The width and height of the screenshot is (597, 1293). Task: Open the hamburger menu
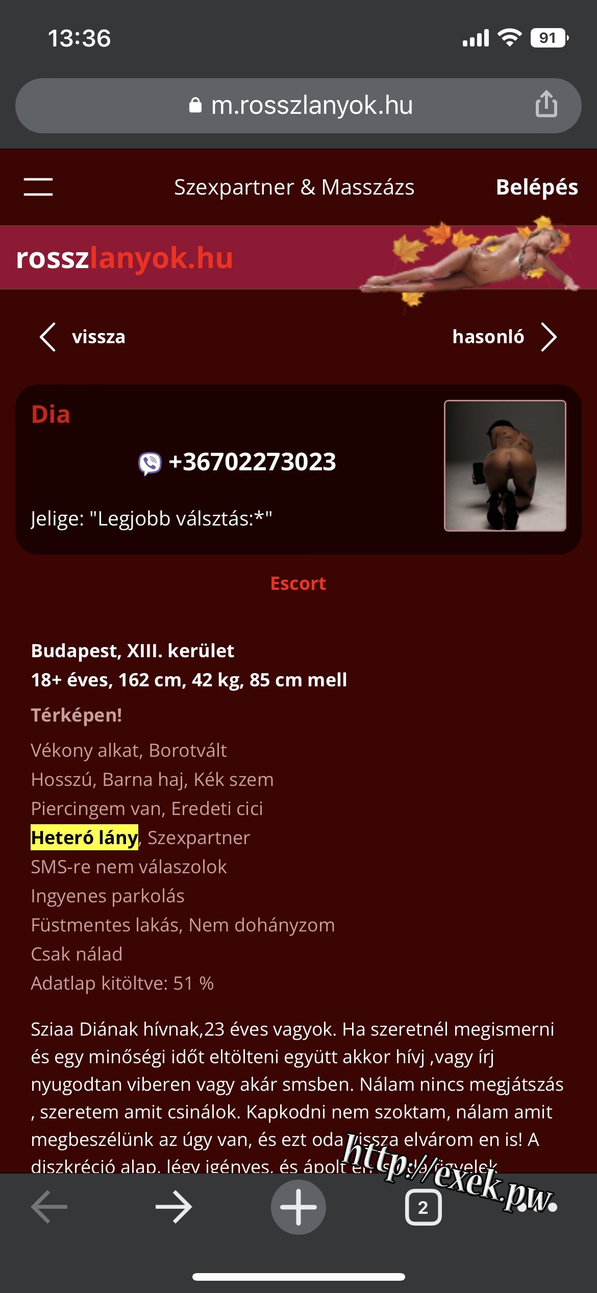(38, 187)
